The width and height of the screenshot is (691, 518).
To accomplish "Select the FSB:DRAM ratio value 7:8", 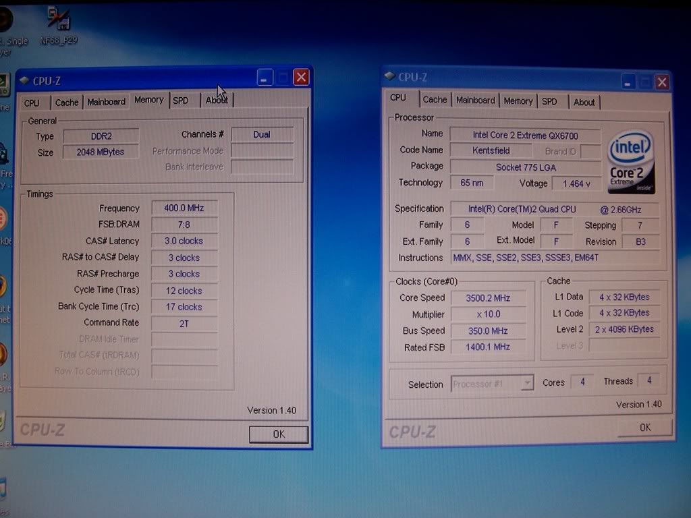I will point(184,225).
